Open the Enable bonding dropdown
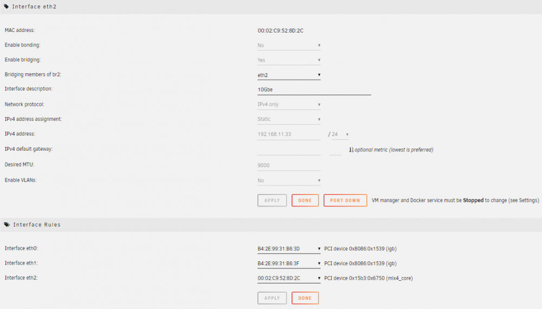This screenshot has height=309, width=542. 289,46
